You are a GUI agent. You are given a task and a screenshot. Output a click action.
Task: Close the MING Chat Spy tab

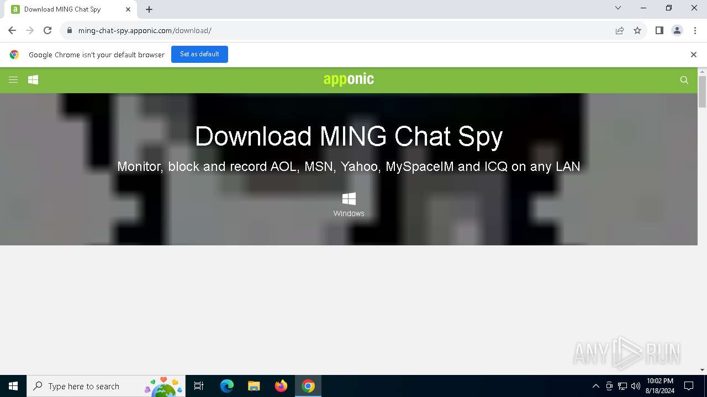point(128,9)
